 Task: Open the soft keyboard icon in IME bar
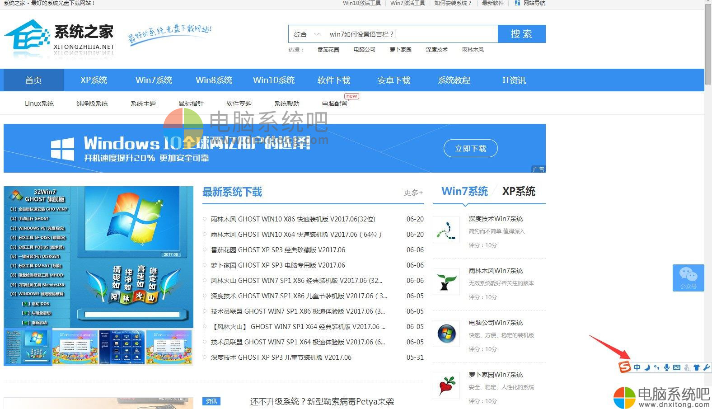677,367
